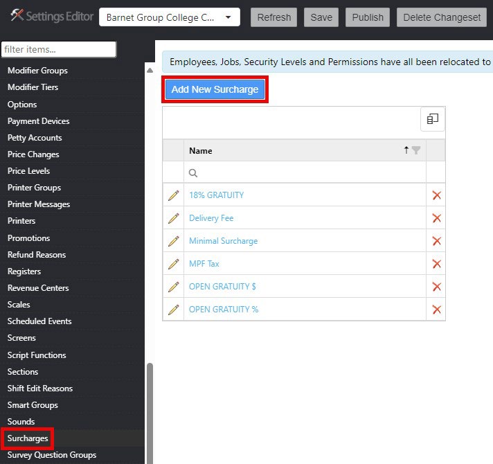The height and width of the screenshot is (464, 493).
Task: Click the sidebar scrollbar thumb
Action: coord(150,413)
